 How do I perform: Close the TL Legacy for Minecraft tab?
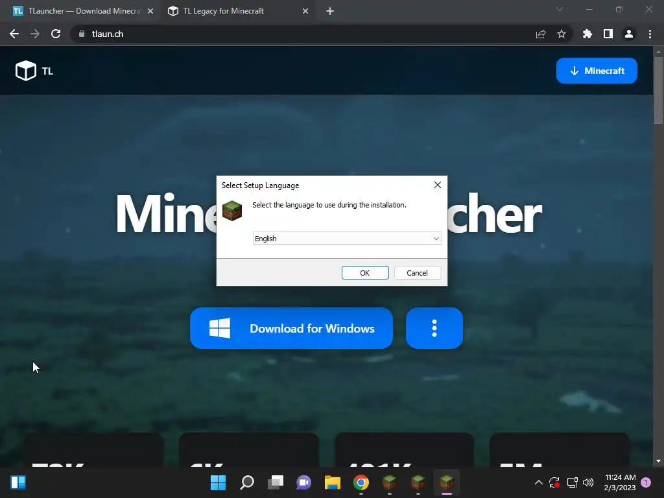pyautogui.click(x=305, y=12)
